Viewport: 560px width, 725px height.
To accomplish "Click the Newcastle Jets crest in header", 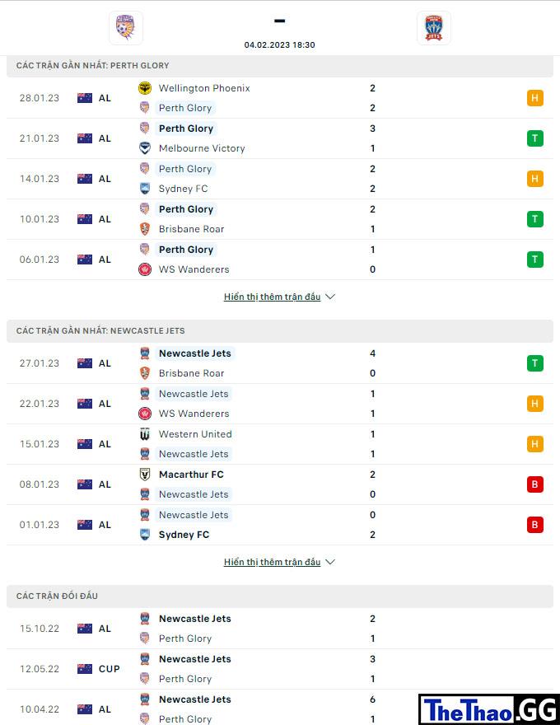I will click(434, 28).
